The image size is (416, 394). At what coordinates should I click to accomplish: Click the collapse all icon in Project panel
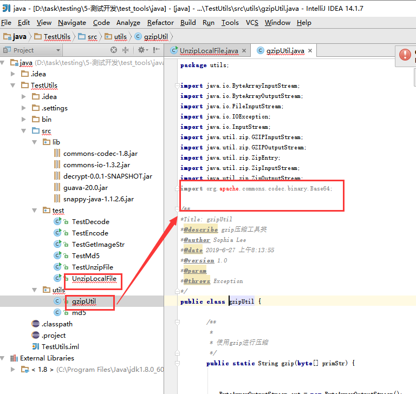pos(125,50)
